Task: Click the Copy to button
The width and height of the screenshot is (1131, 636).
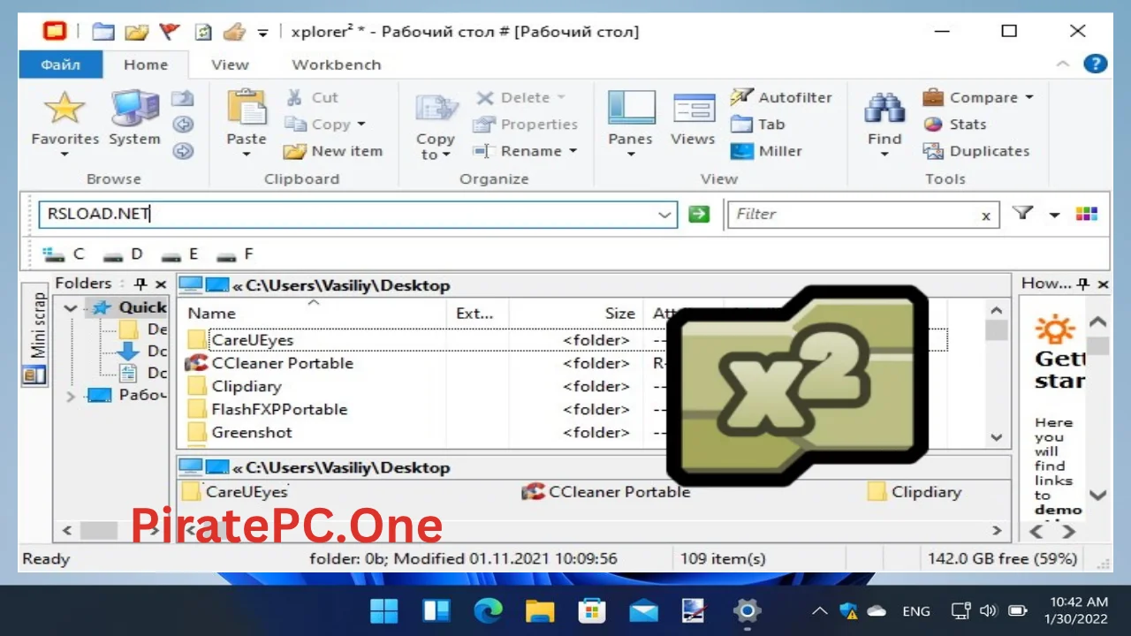Action: click(435, 125)
